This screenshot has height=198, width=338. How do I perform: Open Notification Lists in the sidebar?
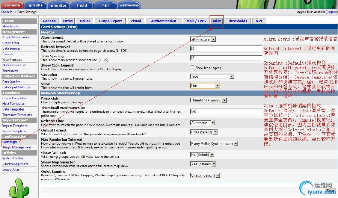[14, 65]
